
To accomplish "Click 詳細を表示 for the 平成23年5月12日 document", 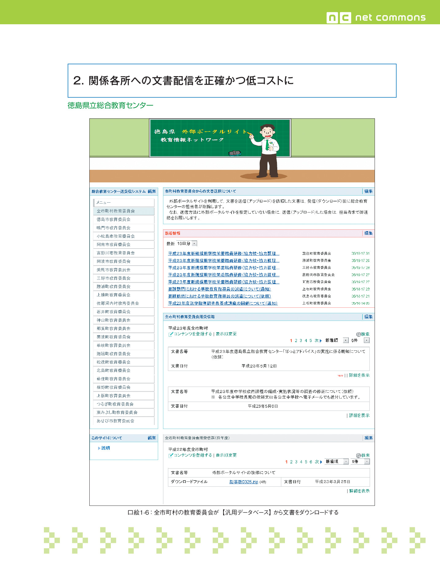I will coord(359,376).
